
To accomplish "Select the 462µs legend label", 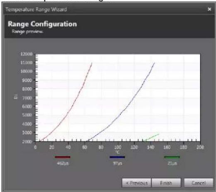I will [x=63, y=164].
